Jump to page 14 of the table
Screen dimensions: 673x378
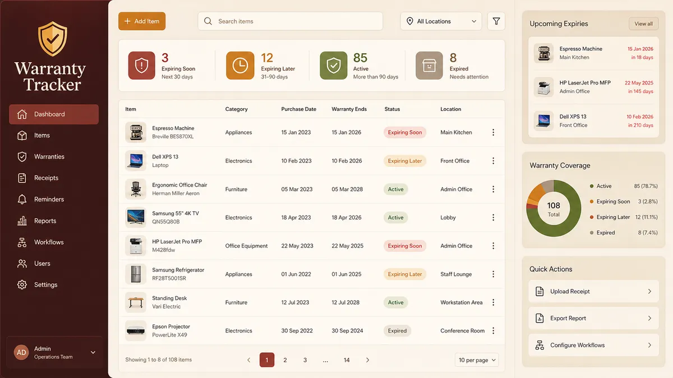click(x=347, y=360)
